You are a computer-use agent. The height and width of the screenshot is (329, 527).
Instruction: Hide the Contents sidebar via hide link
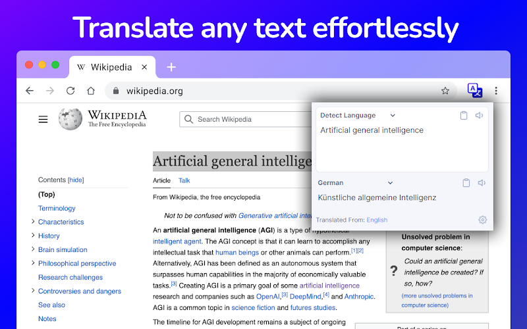click(76, 180)
